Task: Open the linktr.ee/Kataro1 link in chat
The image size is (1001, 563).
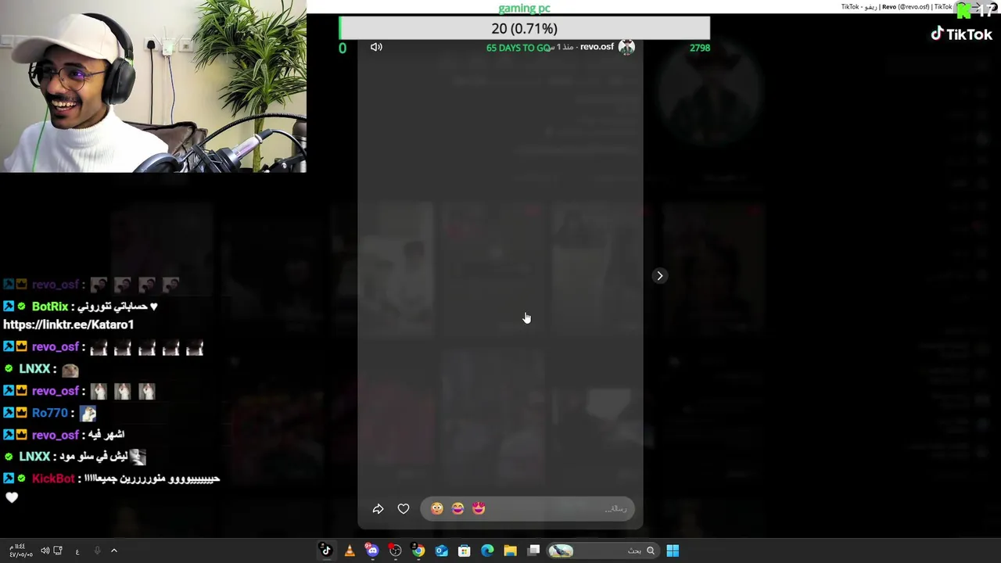Action: tap(69, 325)
